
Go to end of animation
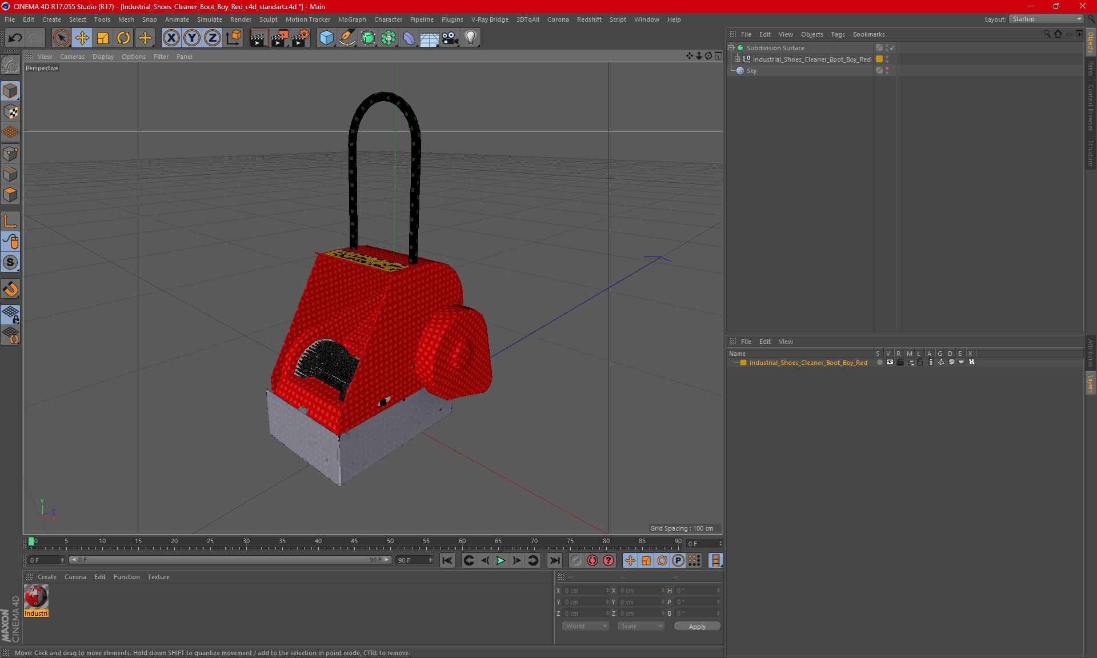coord(554,560)
